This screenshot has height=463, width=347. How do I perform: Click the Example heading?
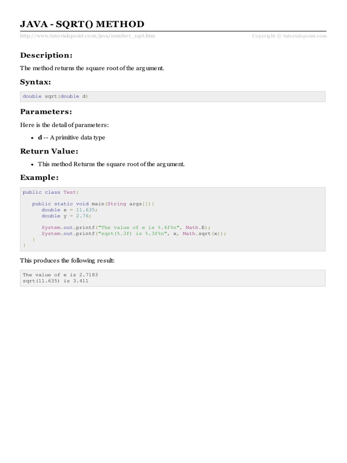[39, 177]
